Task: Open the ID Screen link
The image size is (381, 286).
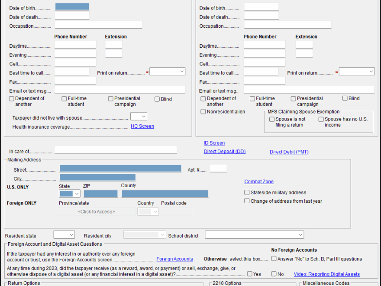Action: coord(214,143)
